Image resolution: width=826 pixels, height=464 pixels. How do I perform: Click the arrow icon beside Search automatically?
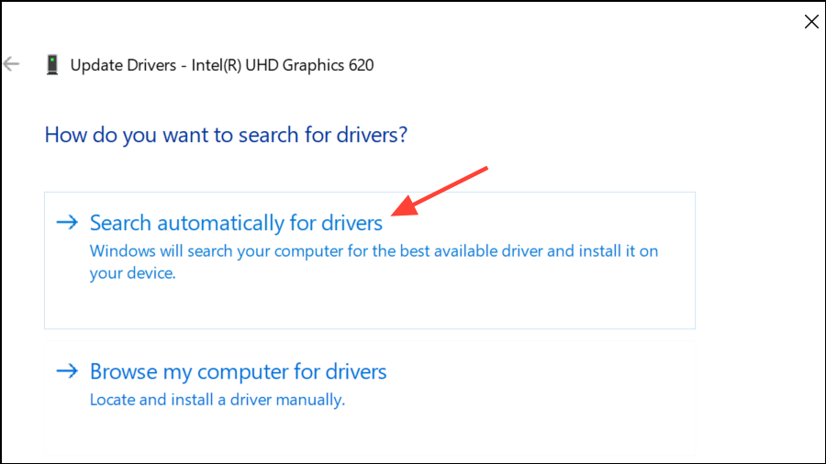[67, 222]
